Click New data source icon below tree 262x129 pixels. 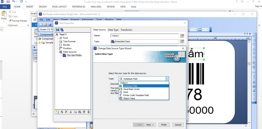(x=57, y=112)
